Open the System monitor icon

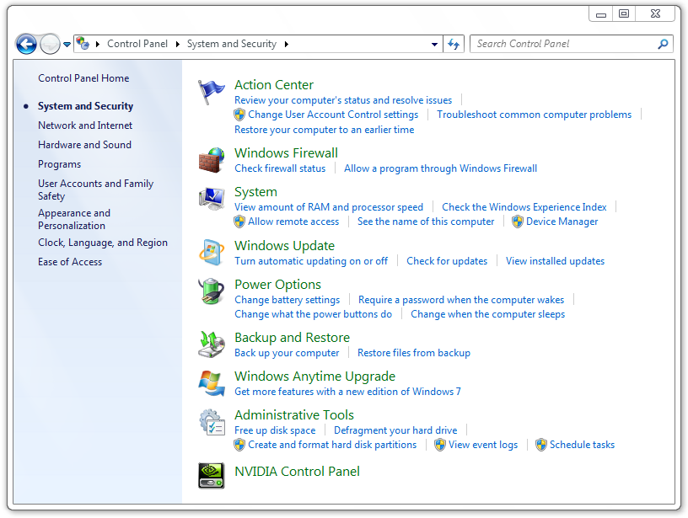[212, 199]
